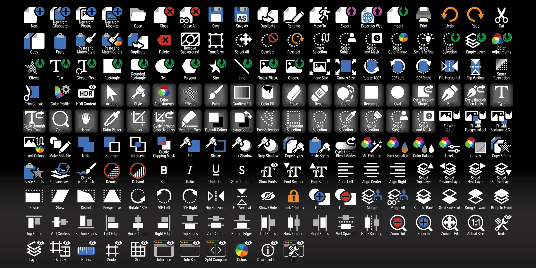Click the Default Colors swatches icon
The height and width of the screenshot is (268, 536).
pyautogui.click(x=216, y=121)
